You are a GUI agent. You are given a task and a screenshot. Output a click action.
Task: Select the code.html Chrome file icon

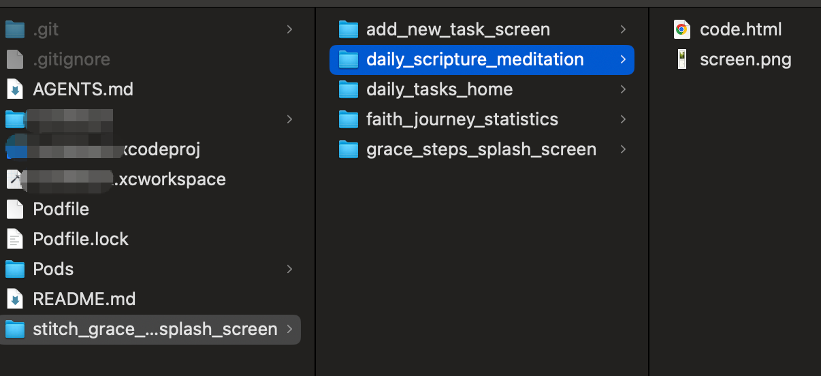(x=681, y=29)
